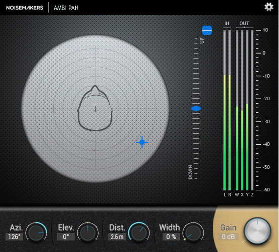Click the UP end of elevation scale
This screenshot has width=279, height=252.
202,41
